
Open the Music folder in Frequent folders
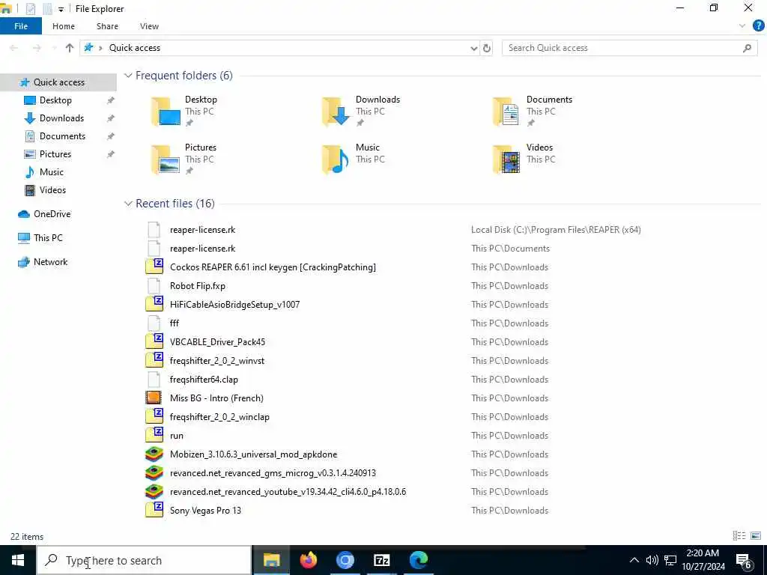[x=354, y=159]
